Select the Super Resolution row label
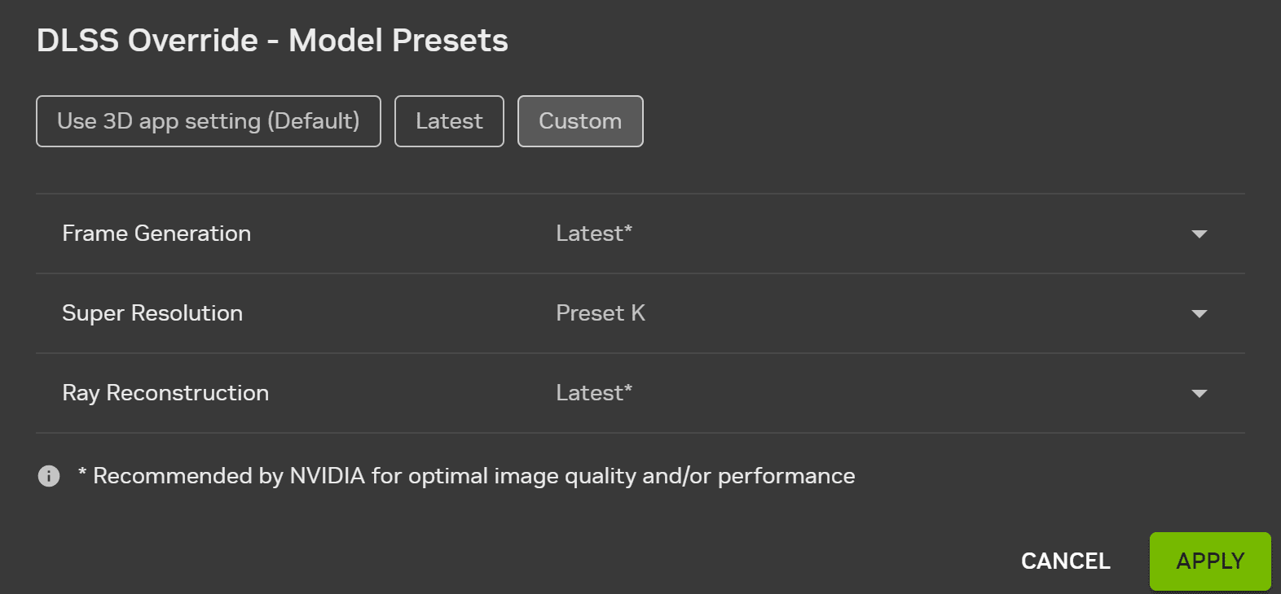1281x594 pixels. [x=152, y=313]
